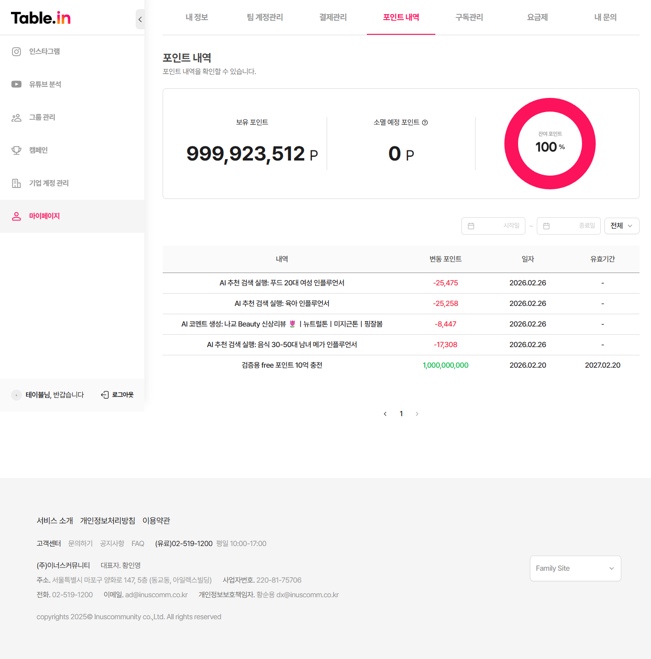Open the 개인정보처리방침 footer link

pos(108,521)
